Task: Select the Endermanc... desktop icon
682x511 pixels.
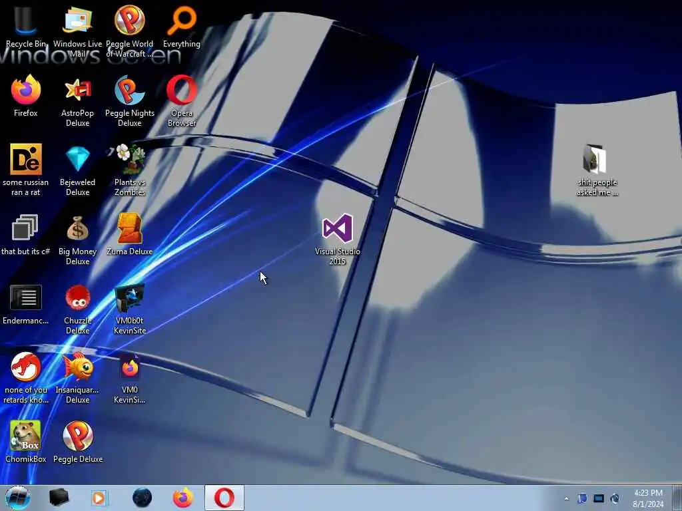Action: click(26, 297)
